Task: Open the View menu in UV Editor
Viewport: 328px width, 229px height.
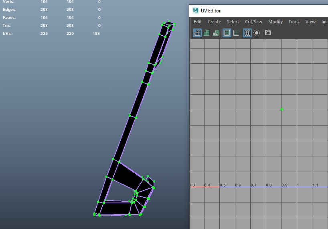Action: coord(310,22)
